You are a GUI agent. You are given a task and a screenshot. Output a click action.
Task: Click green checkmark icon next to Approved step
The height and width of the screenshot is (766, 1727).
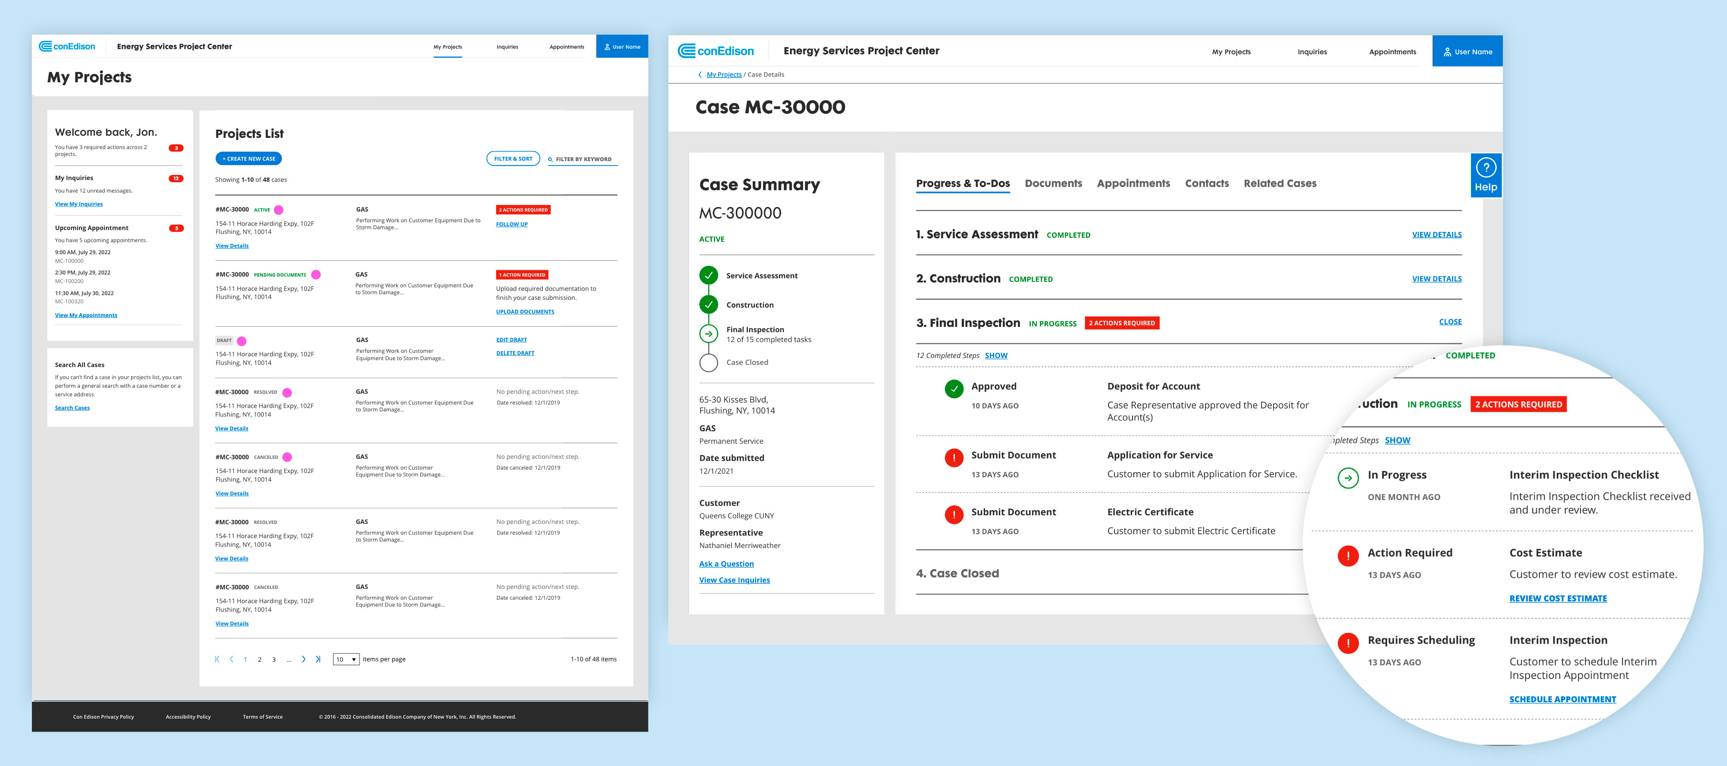(953, 389)
